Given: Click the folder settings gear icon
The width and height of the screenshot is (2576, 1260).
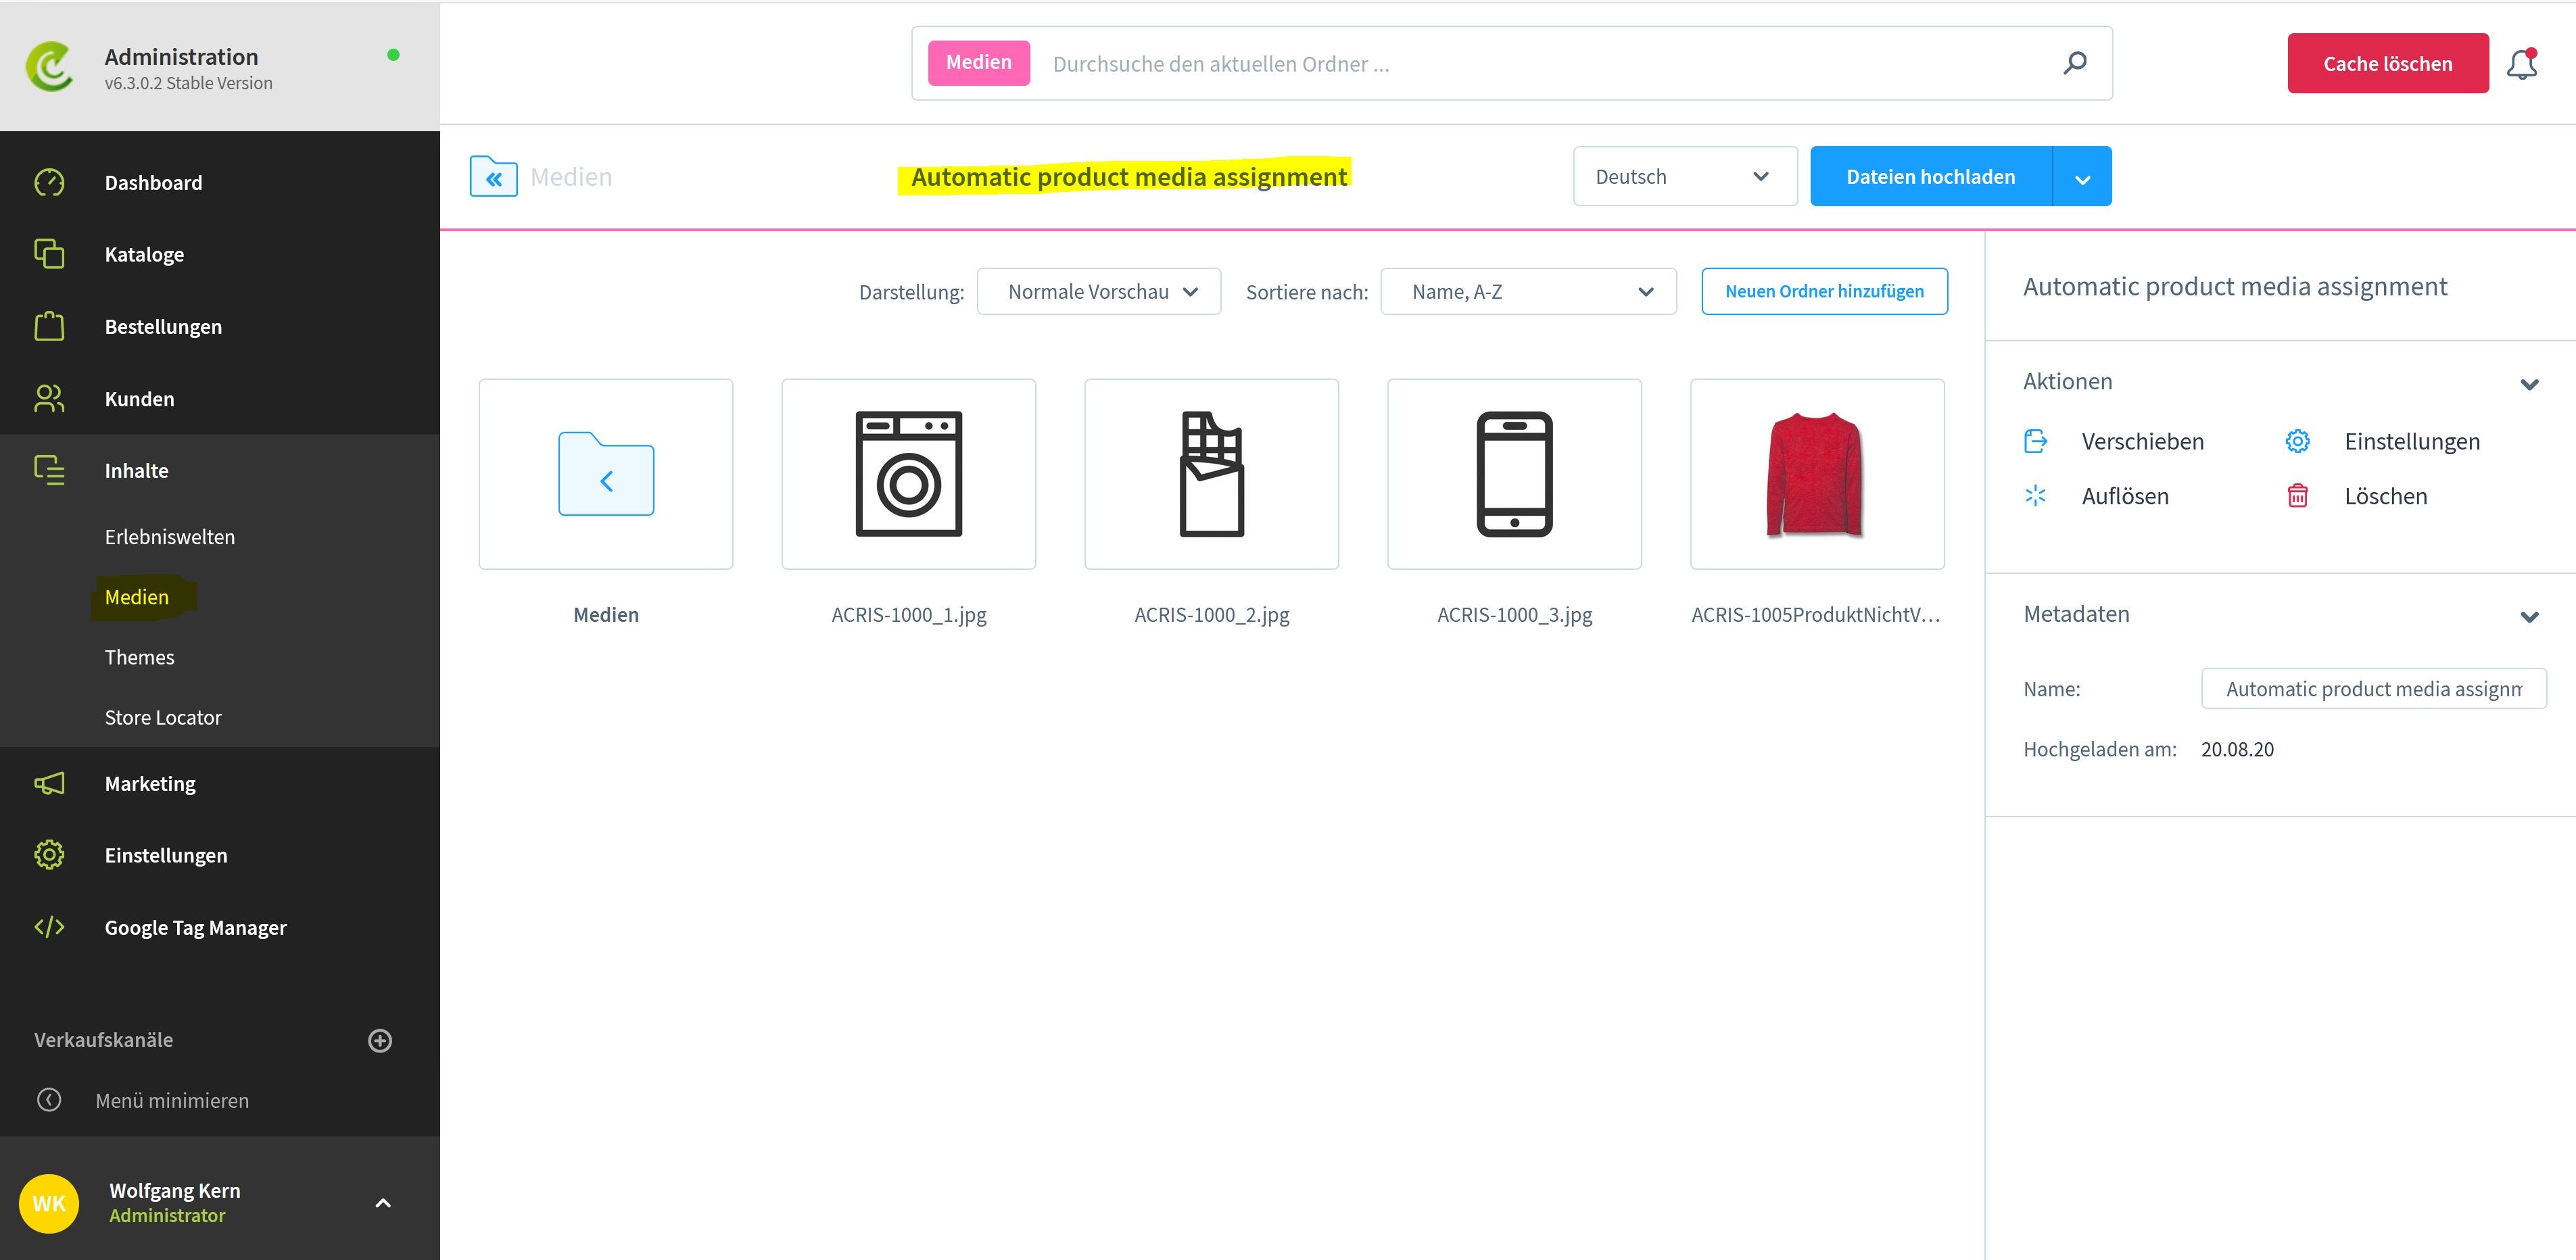Looking at the screenshot, I should click(2298, 441).
